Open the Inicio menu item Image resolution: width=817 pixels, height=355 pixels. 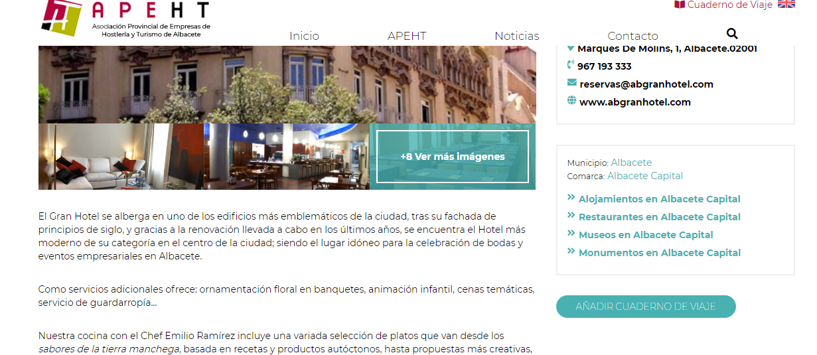pos(304,36)
